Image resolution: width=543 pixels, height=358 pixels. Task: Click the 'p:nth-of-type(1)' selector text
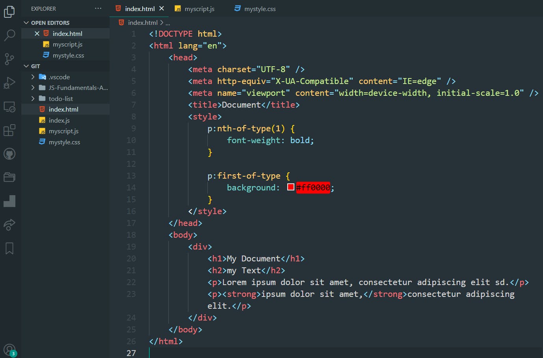point(246,129)
